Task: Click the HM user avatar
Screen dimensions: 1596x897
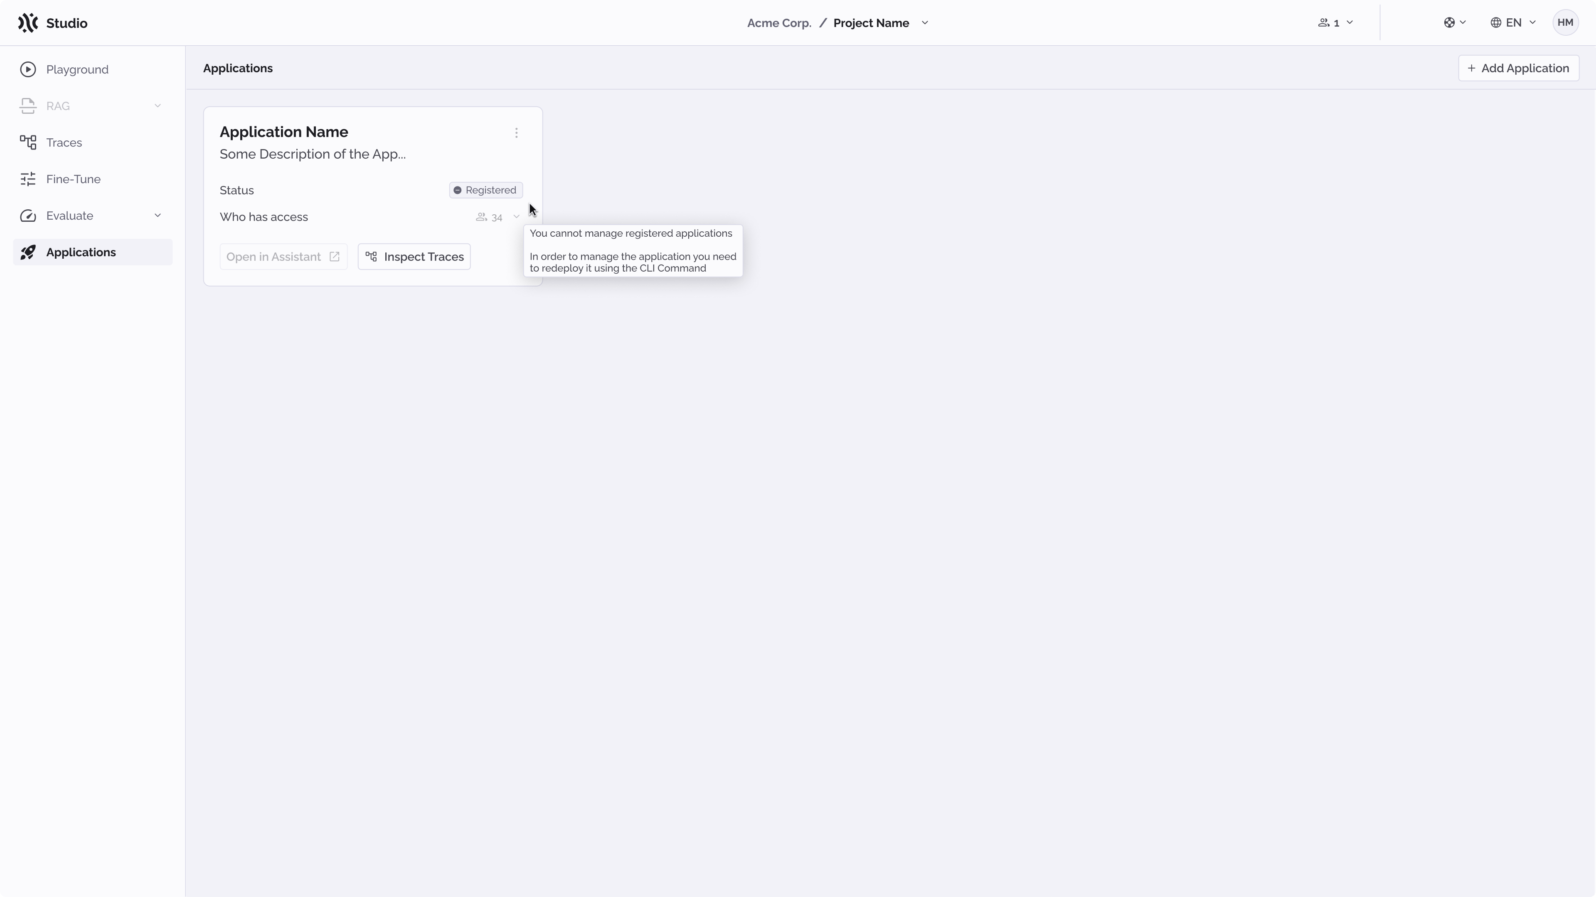Action: point(1566,22)
